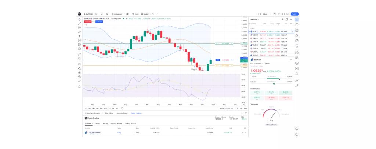
Task: Click the More technicals button
Action: [271, 125]
